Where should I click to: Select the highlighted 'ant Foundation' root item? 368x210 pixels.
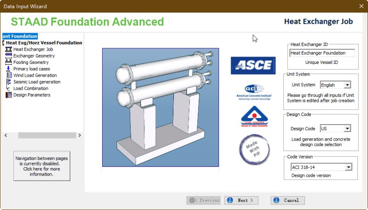20,36
